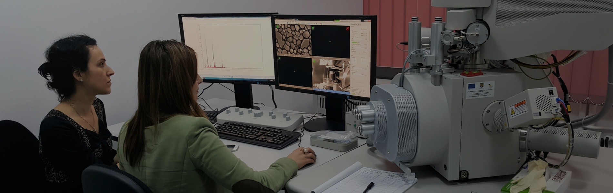Click the red beam-off icon in top-right quadrant

pyautogui.click(x=347, y=29)
